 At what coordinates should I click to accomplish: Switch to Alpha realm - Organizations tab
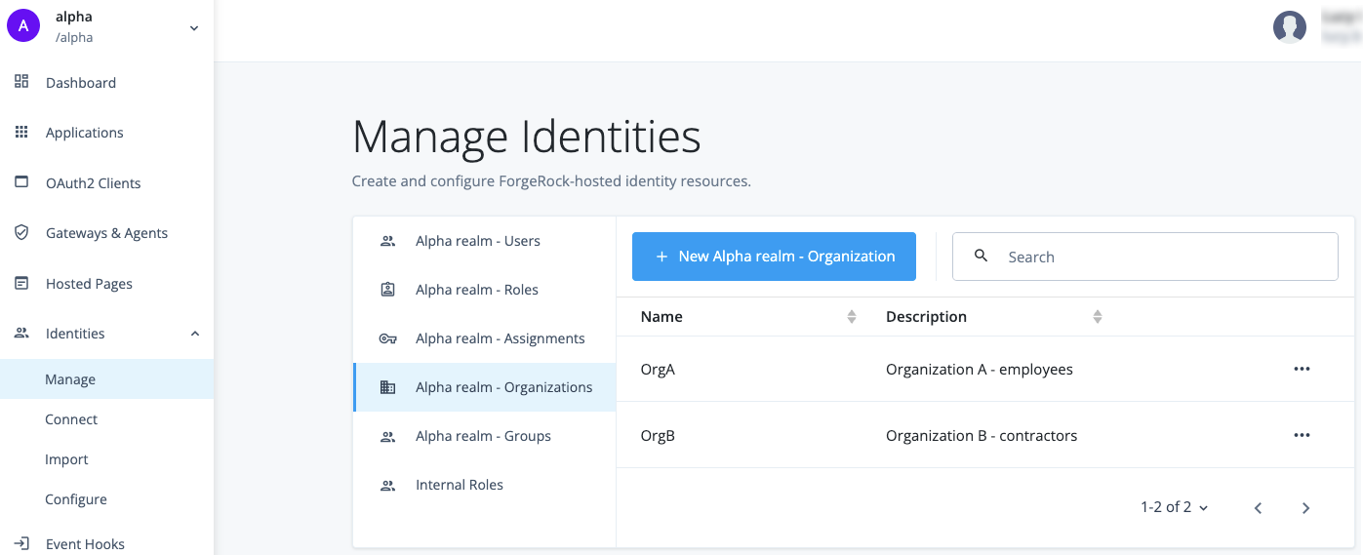(484, 387)
